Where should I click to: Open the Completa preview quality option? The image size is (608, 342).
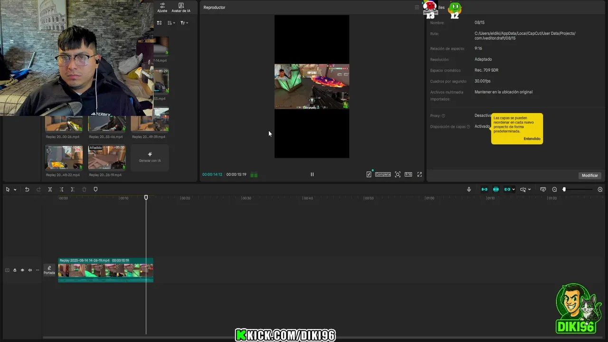383,174
